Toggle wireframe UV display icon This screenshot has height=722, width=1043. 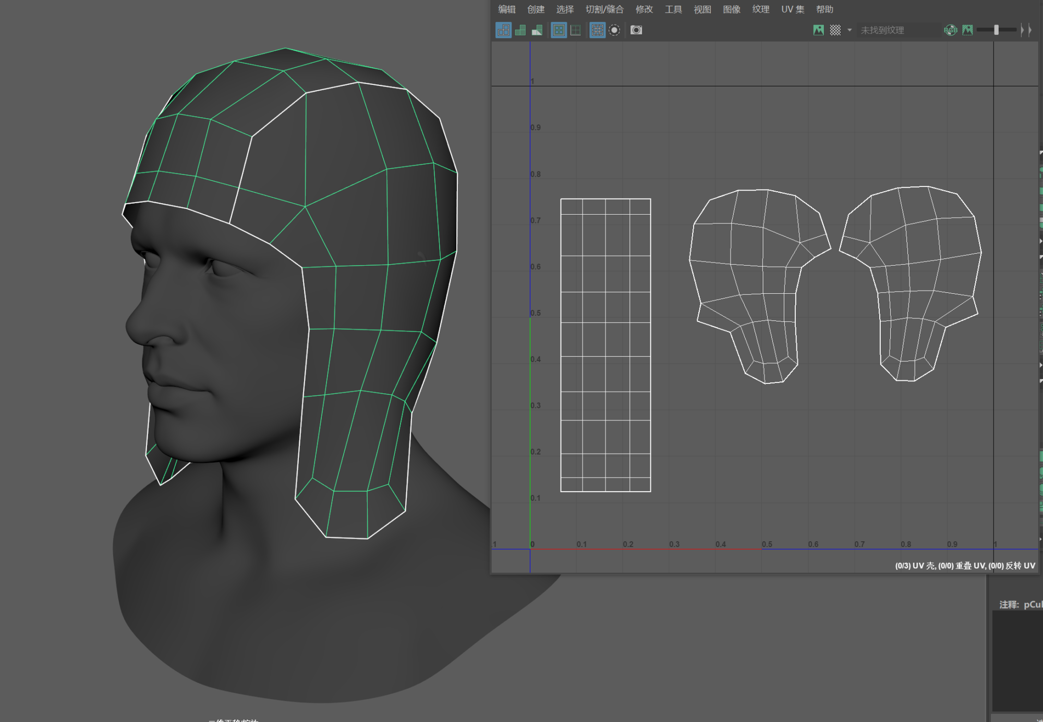(503, 30)
